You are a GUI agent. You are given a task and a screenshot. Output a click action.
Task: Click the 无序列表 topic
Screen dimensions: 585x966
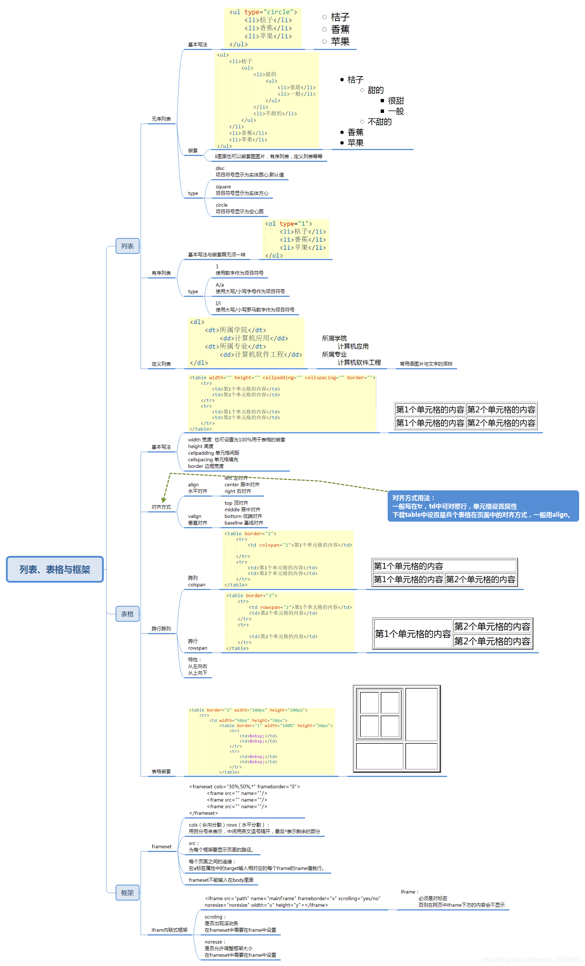pos(161,119)
